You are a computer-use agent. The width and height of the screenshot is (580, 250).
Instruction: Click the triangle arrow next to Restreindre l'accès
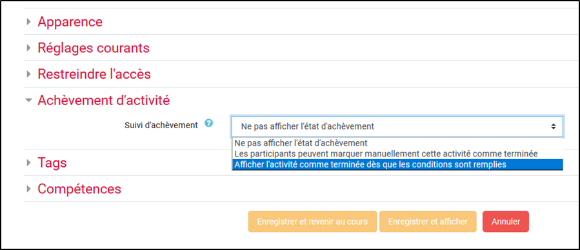click(28, 74)
